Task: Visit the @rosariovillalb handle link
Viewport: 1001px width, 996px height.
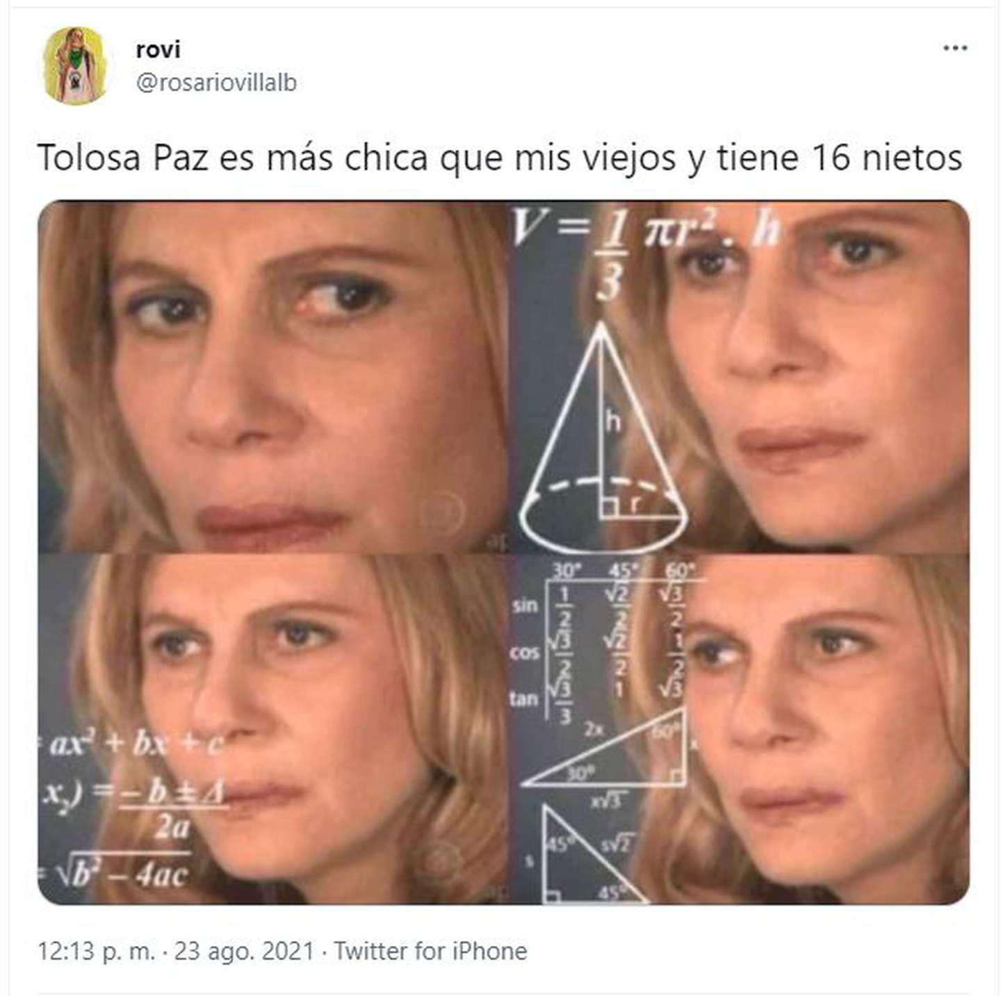Action: click(x=216, y=83)
